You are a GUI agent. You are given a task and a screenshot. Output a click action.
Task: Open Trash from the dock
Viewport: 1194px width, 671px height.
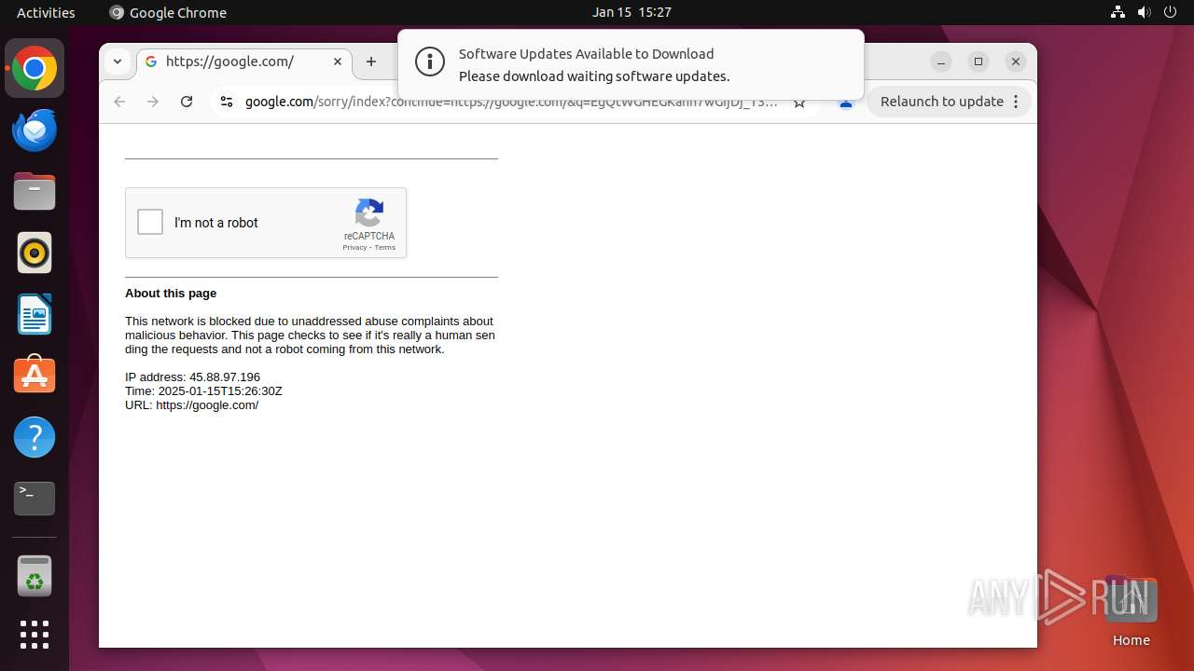35,576
